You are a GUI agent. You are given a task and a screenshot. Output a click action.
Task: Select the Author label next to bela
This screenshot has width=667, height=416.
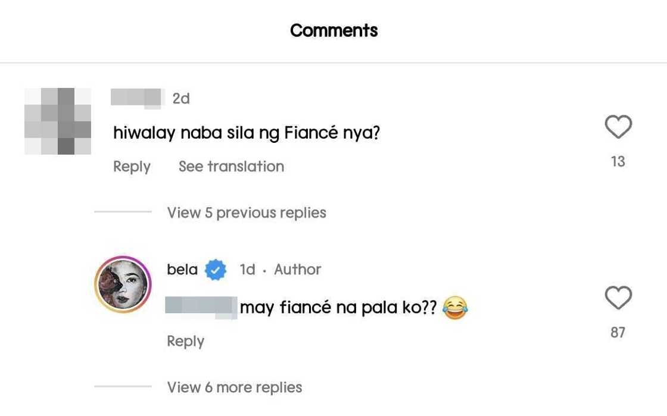pos(298,270)
